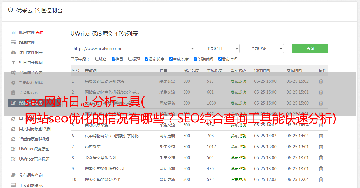
Task: Open 账户管理 via its bar chart icon
Action: [x=13, y=32]
